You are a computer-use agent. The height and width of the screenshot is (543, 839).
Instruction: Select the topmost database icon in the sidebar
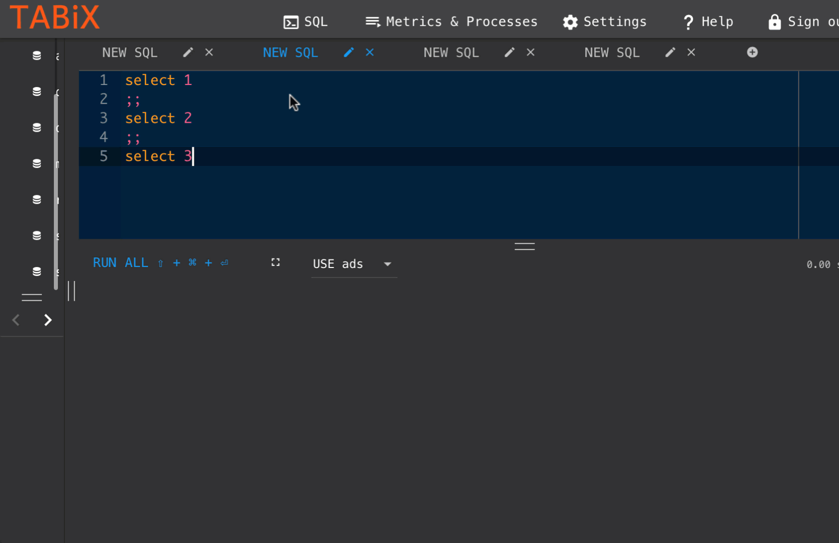point(36,55)
